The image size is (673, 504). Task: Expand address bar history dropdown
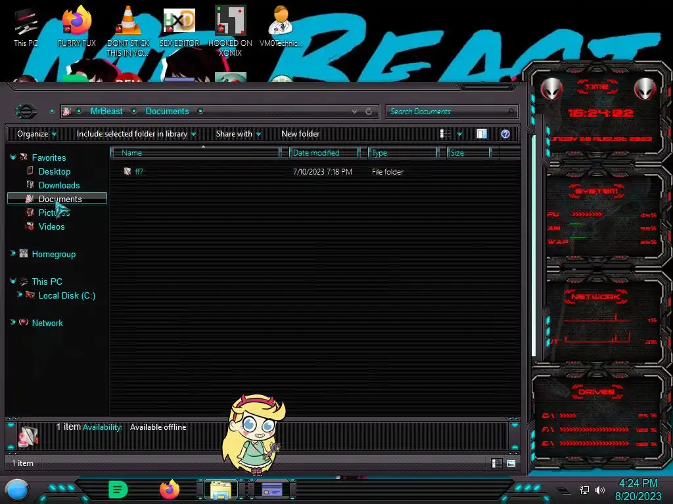click(x=354, y=112)
